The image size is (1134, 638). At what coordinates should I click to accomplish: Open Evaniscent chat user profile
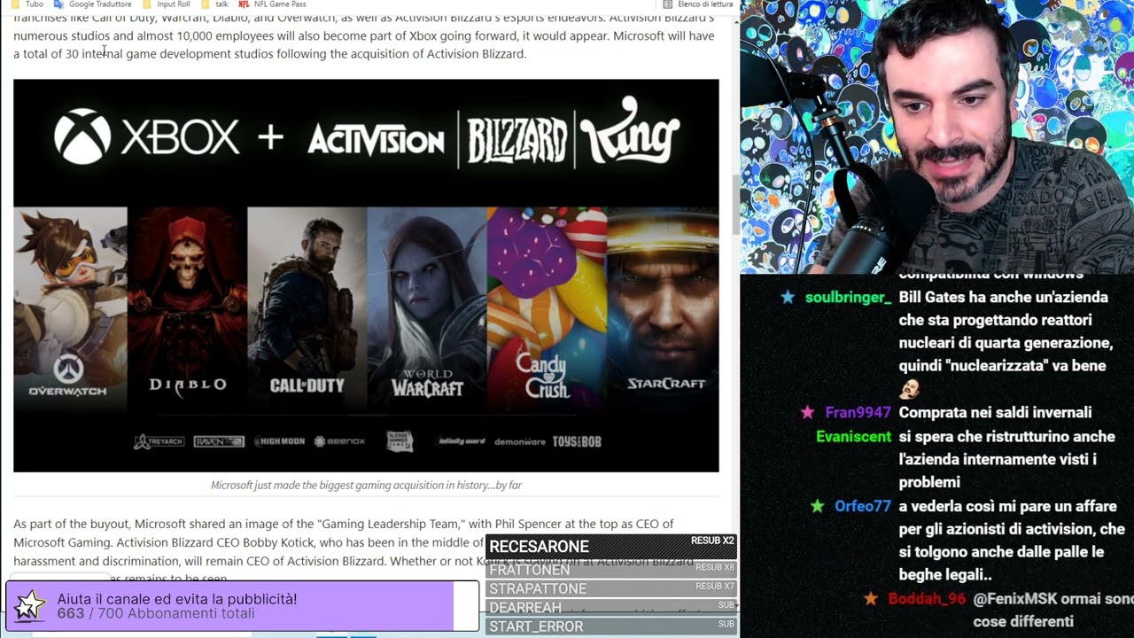pyautogui.click(x=853, y=437)
